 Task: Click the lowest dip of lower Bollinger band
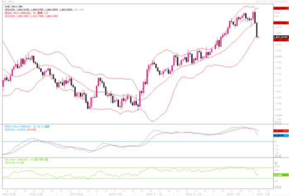[152, 121]
